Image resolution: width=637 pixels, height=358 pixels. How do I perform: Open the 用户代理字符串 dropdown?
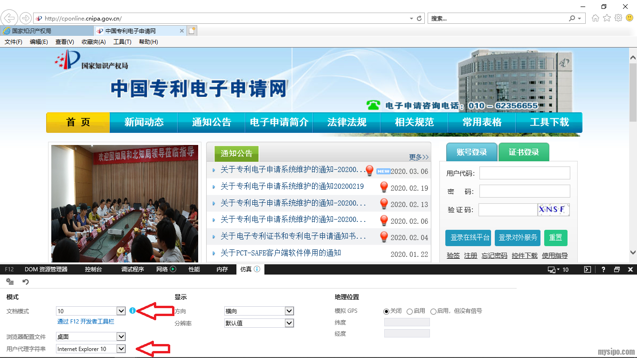pos(121,349)
